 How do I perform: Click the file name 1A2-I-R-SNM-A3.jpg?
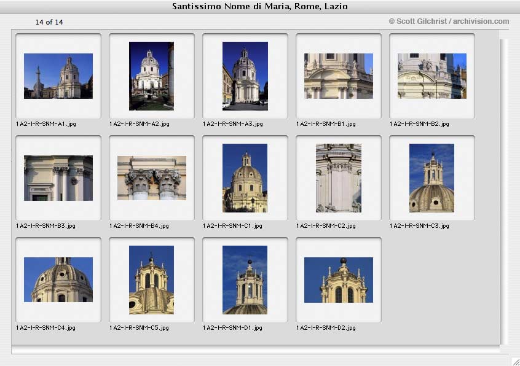233,124
